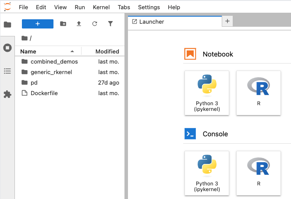Click the blue New Launcher plus button
This screenshot has width=291, height=199.
[x=38, y=24]
